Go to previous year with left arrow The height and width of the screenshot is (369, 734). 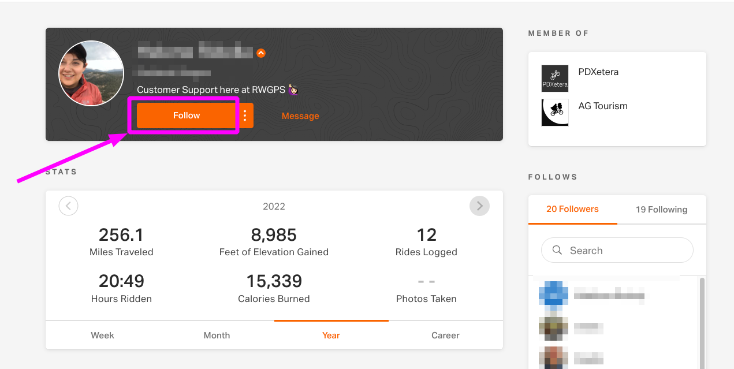point(68,206)
